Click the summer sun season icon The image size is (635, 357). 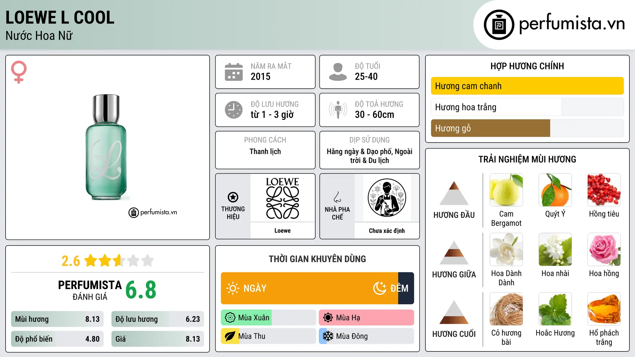tap(328, 318)
